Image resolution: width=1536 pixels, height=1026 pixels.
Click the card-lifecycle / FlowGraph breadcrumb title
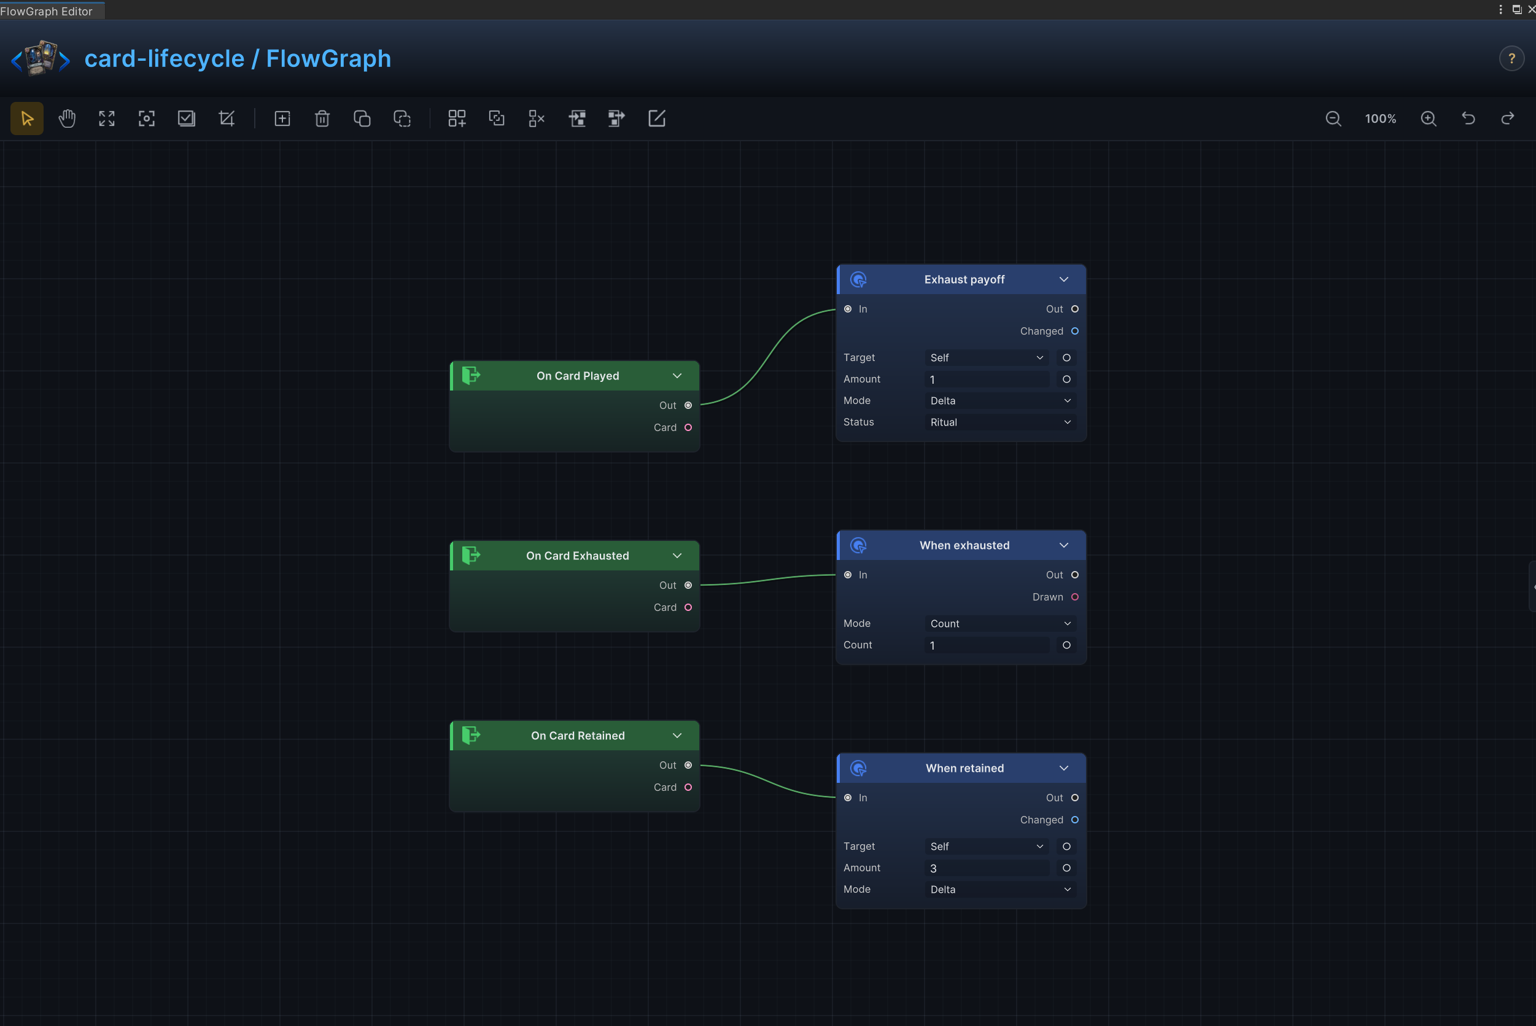(x=238, y=58)
